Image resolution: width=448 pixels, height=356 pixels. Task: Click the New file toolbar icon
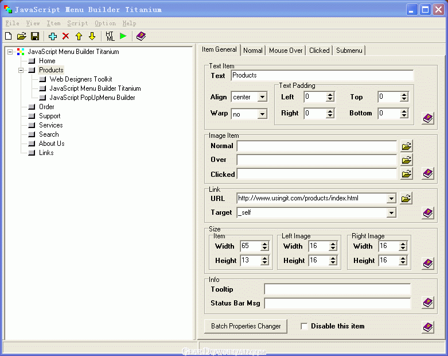pyautogui.click(x=9, y=36)
